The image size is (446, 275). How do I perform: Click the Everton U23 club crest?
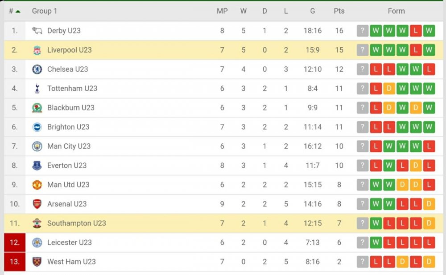pos(37,166)
